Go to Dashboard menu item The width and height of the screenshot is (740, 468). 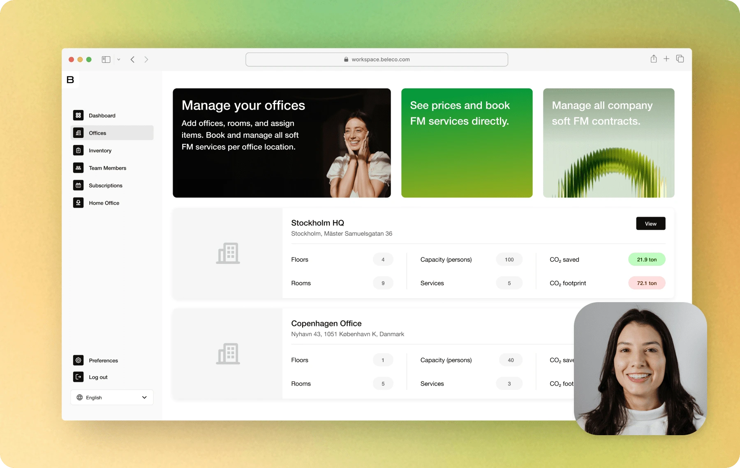pyautogui.click(x=112, y=115)
